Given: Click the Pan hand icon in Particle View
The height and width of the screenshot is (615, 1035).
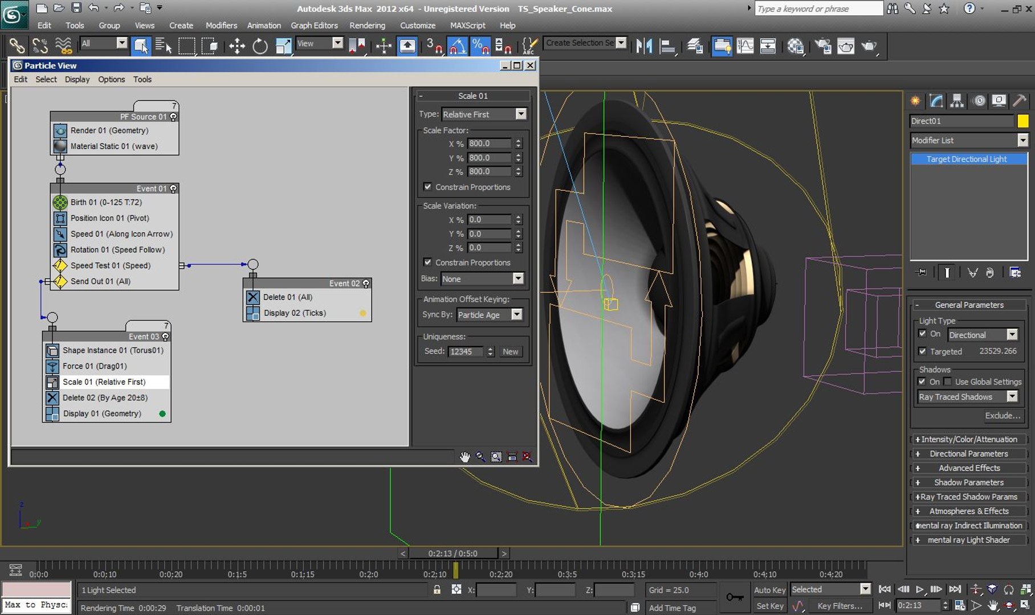Looking at the screenshot, I should click(465, 457).
